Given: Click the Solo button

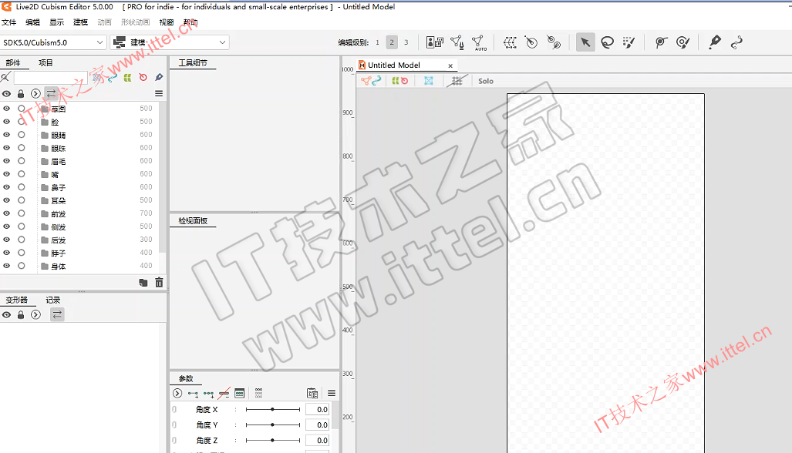Looking at the screenshot, I should pos(485,81).
